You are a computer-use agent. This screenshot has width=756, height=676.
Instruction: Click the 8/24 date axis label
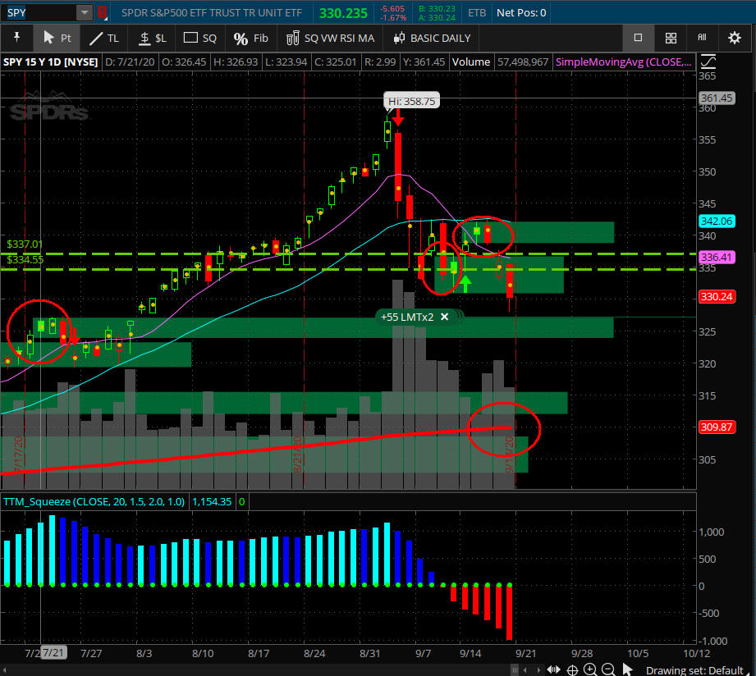pos(314,653)
